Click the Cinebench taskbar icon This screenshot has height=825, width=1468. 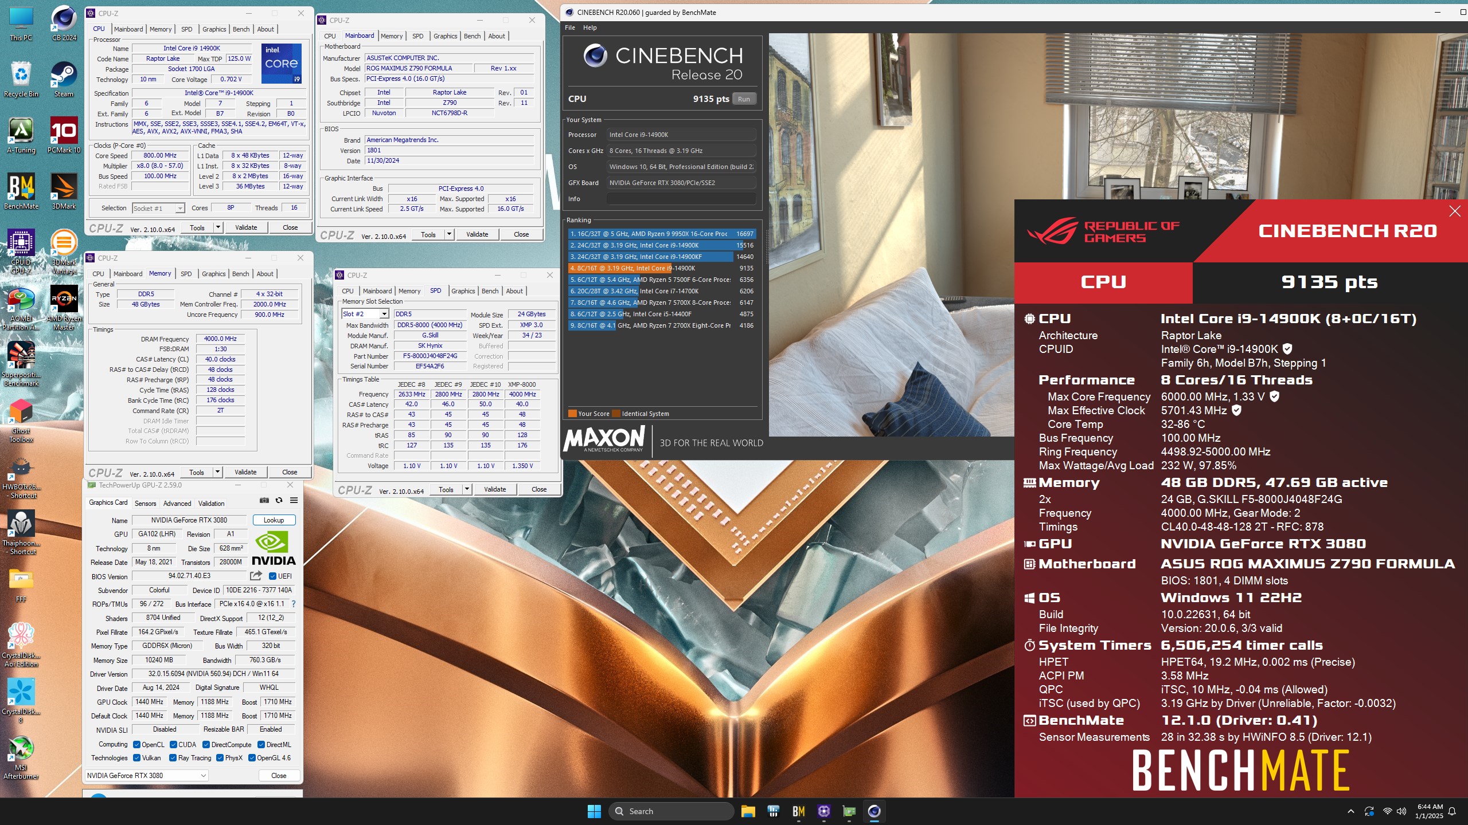[x=874, y=811]
